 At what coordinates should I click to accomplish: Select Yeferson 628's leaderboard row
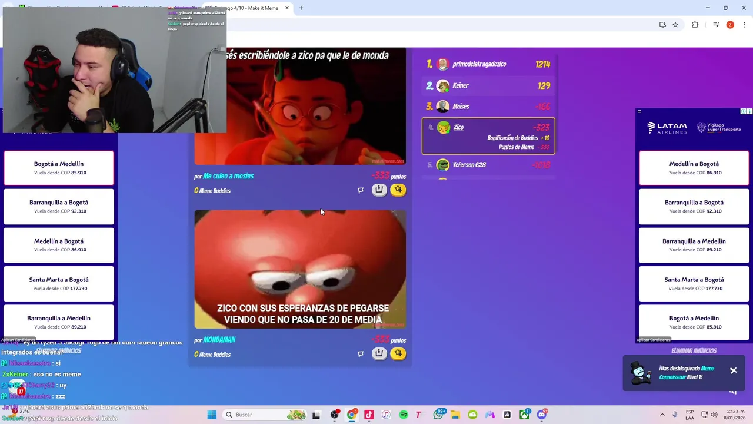[488, 165]
